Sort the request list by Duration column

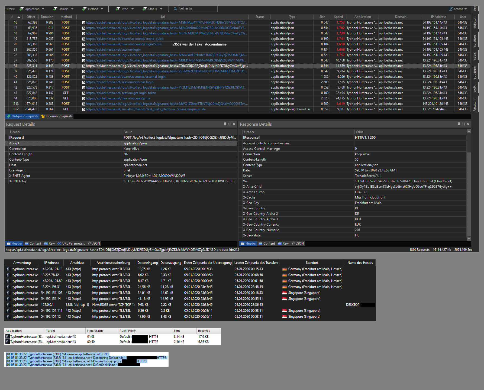[x=47, y=17]
